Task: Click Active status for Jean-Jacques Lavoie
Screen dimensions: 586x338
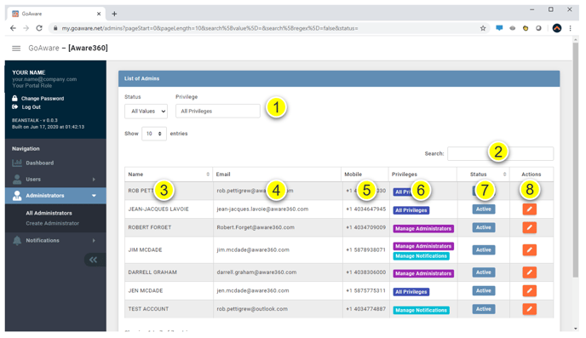Action: click(x=484, y=209)
